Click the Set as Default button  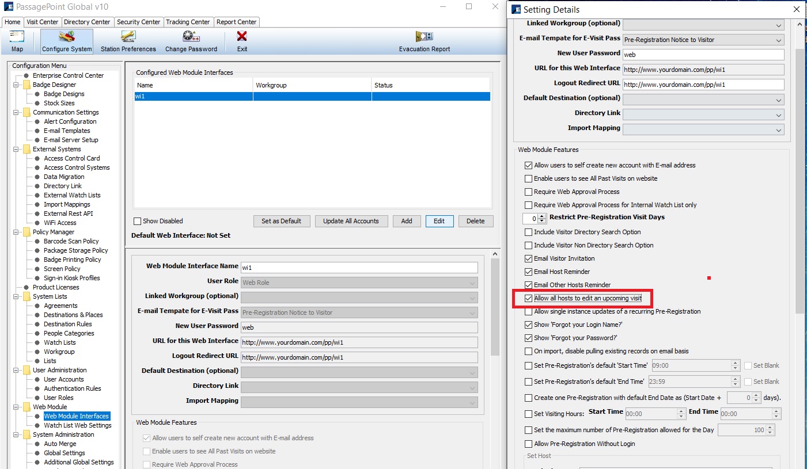(282, 221)
